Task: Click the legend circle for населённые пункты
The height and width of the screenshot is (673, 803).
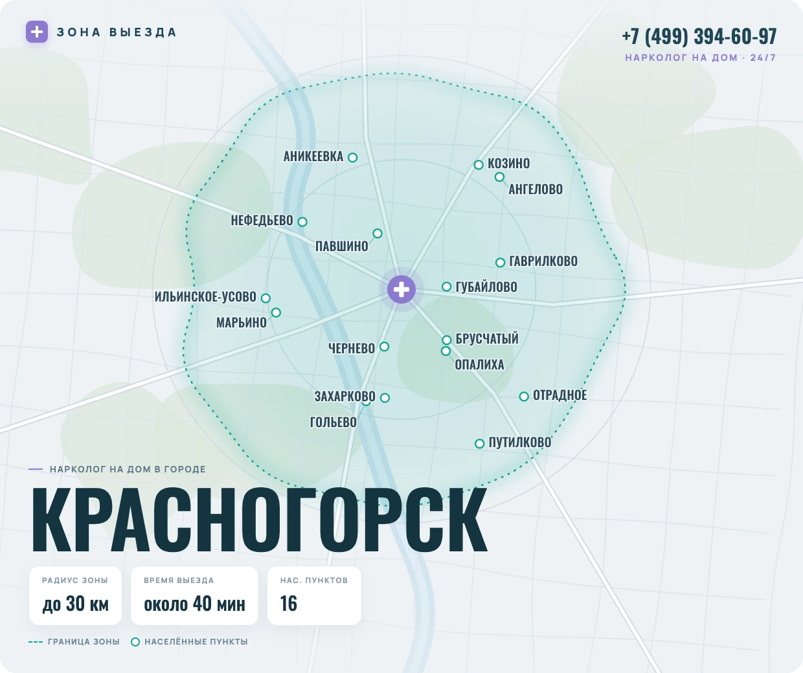Action: click(135, 642)
